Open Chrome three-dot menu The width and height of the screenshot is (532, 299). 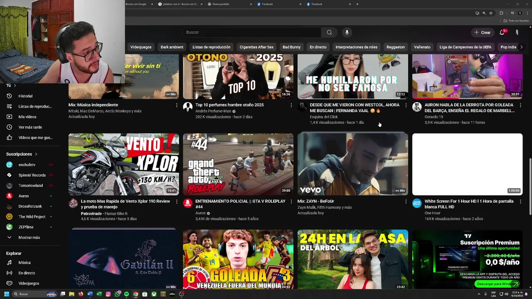coord(527,13)
